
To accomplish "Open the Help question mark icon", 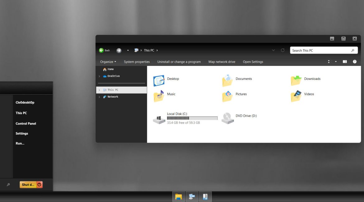I will click(355, 62).
